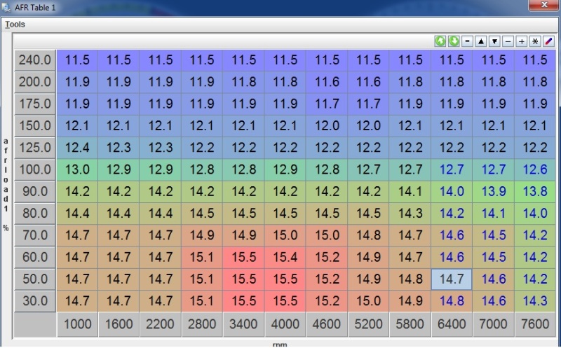
Task: Select the 13.0 cell at 100.0 load, 1000 rpm
Action: coord(77,169)
